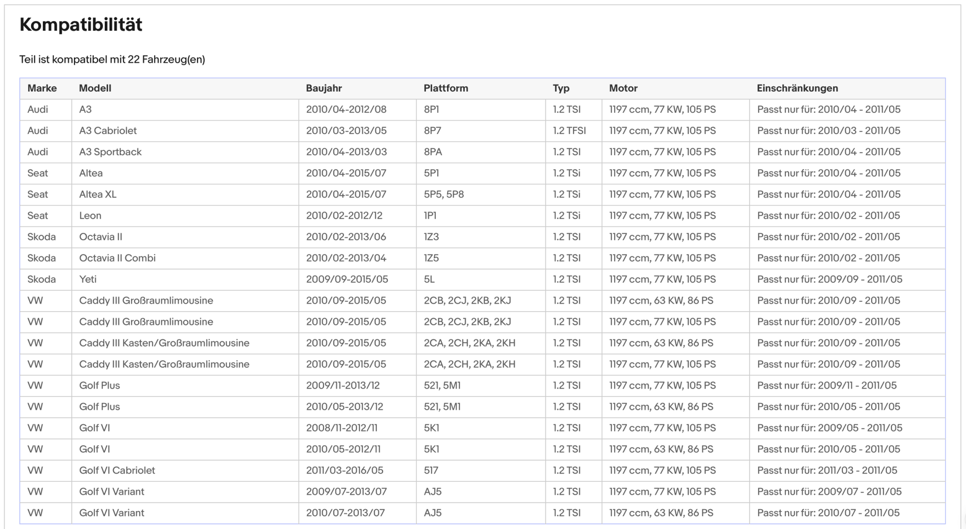Click the text stating 22 compatible Fahrzeug(en)
This screenshot has width=966, height=529.
click(x=112, y=60)
